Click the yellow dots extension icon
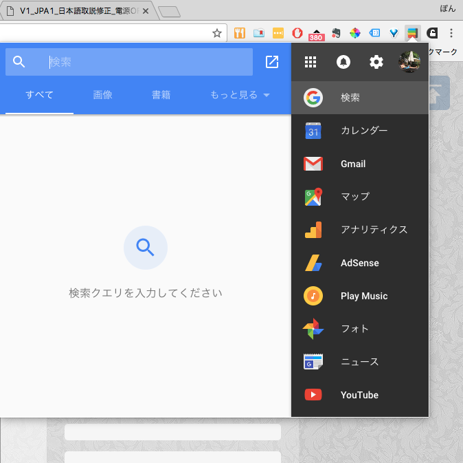The height and width of the screenshot is (463, 463). (x=278, y=33)
